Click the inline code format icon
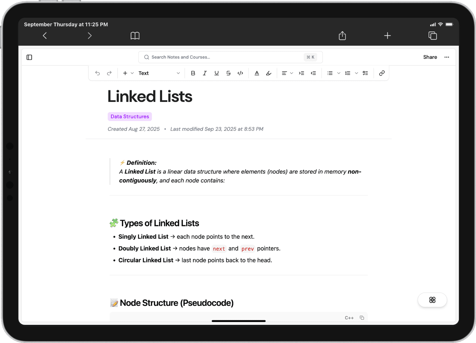This screenshot has height=343, width=476. [240, 73]
